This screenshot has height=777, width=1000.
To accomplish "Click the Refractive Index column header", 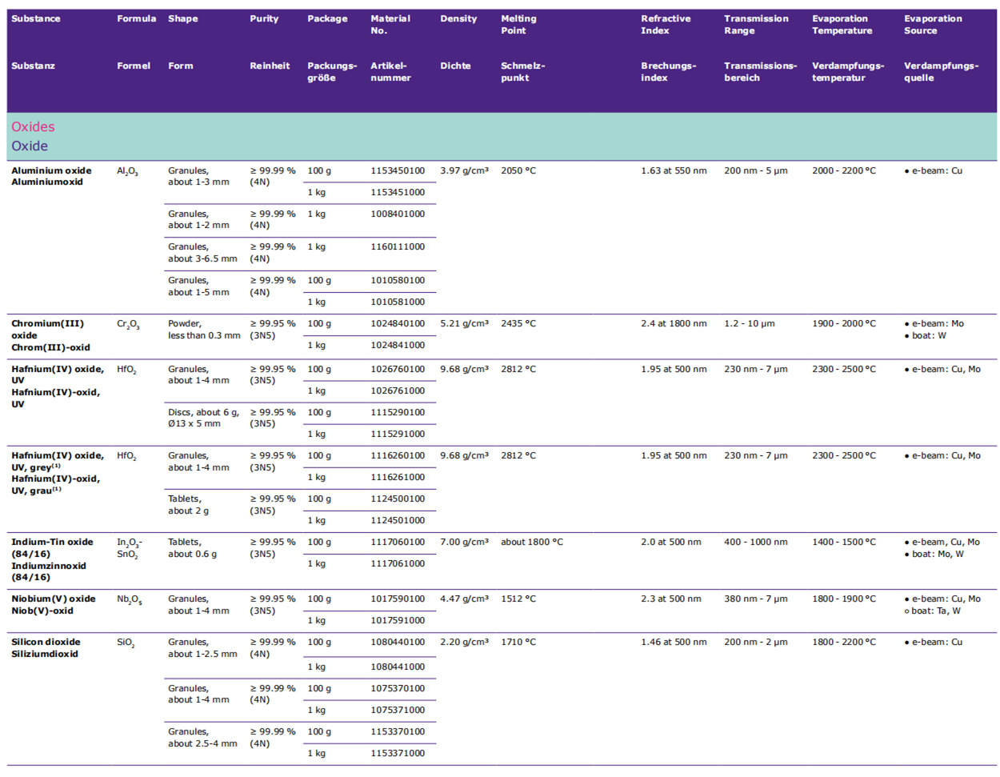I will (665, 24).
